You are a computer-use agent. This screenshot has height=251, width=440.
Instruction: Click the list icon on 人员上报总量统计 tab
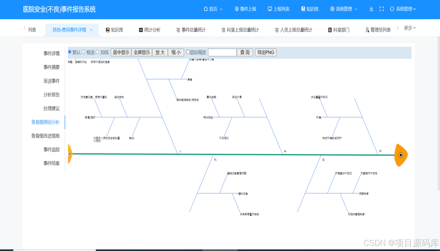click(x=277, y=30)
